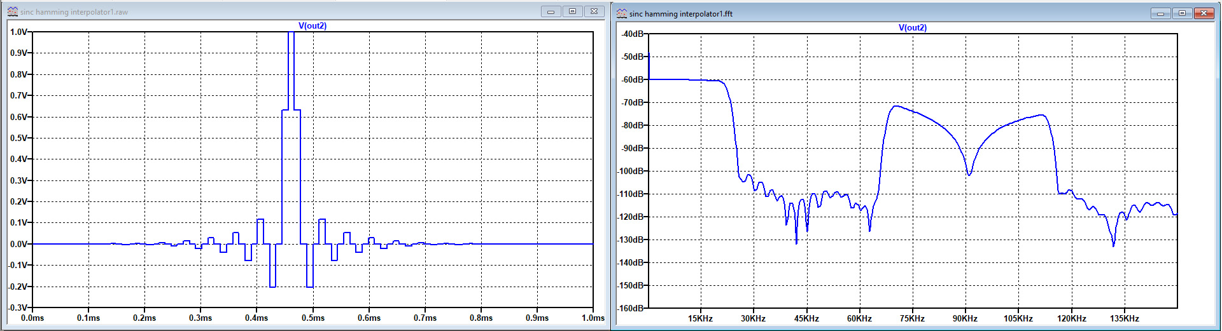Close the sinc hamming interpolator1.fft window
The height and width of the screenshot is (331, 1222).
(1204, 13)
